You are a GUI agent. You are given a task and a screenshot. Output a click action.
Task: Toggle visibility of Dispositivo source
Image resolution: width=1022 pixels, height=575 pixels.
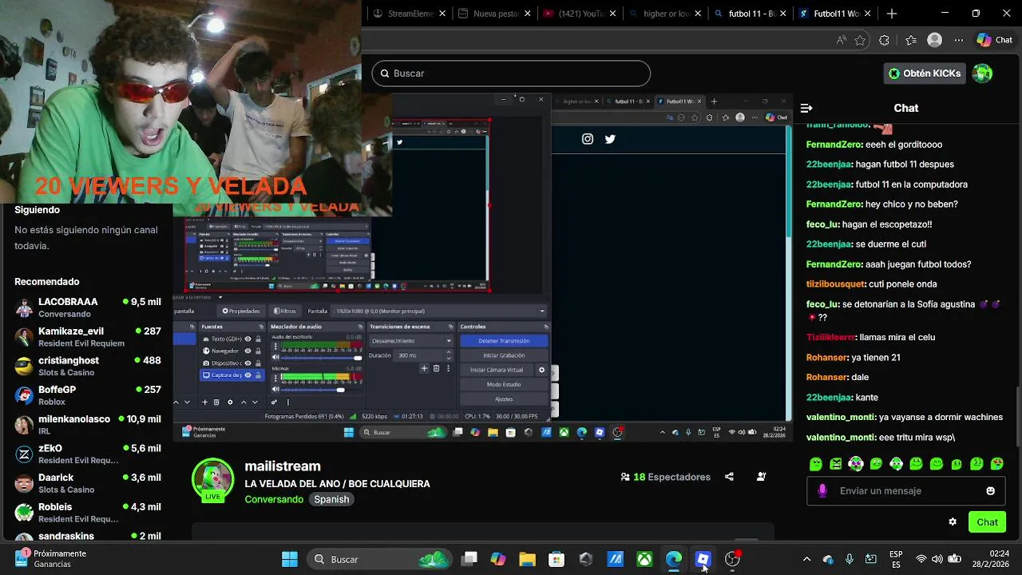248,363
